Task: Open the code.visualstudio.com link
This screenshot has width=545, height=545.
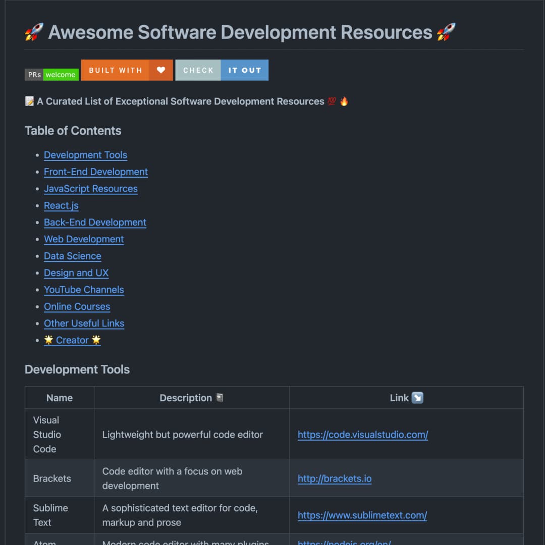Action: point(363,434)
